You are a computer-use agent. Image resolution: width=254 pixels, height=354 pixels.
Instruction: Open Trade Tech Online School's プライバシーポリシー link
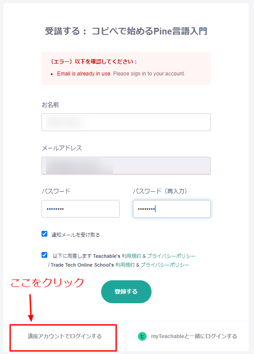tap(165, 265)
